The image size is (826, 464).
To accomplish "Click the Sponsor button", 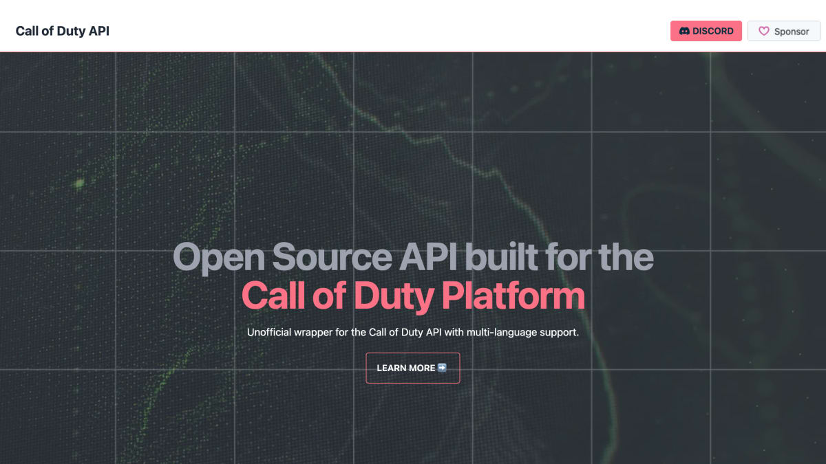I will (783, 31).
